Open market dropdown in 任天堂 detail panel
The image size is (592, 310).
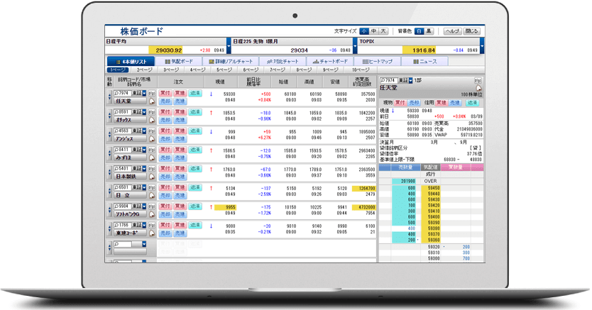(410, 81)
